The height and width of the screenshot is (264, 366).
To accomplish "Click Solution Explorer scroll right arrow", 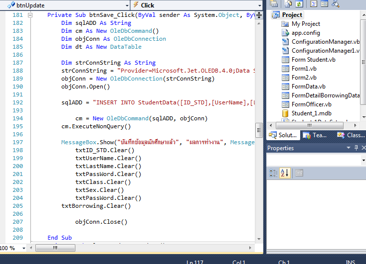I will pos(355,125).
